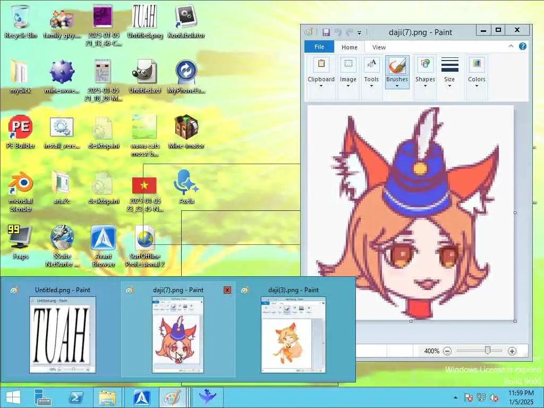Click the zoom out minus button
This screenshot has width=544, height=408.
click(447, 351)
